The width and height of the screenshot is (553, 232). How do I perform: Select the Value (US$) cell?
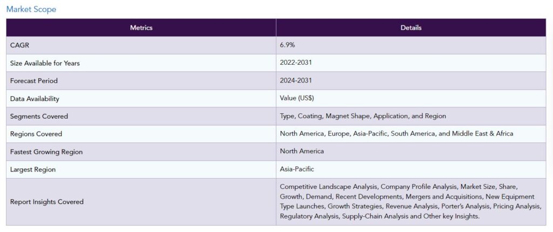411,98
